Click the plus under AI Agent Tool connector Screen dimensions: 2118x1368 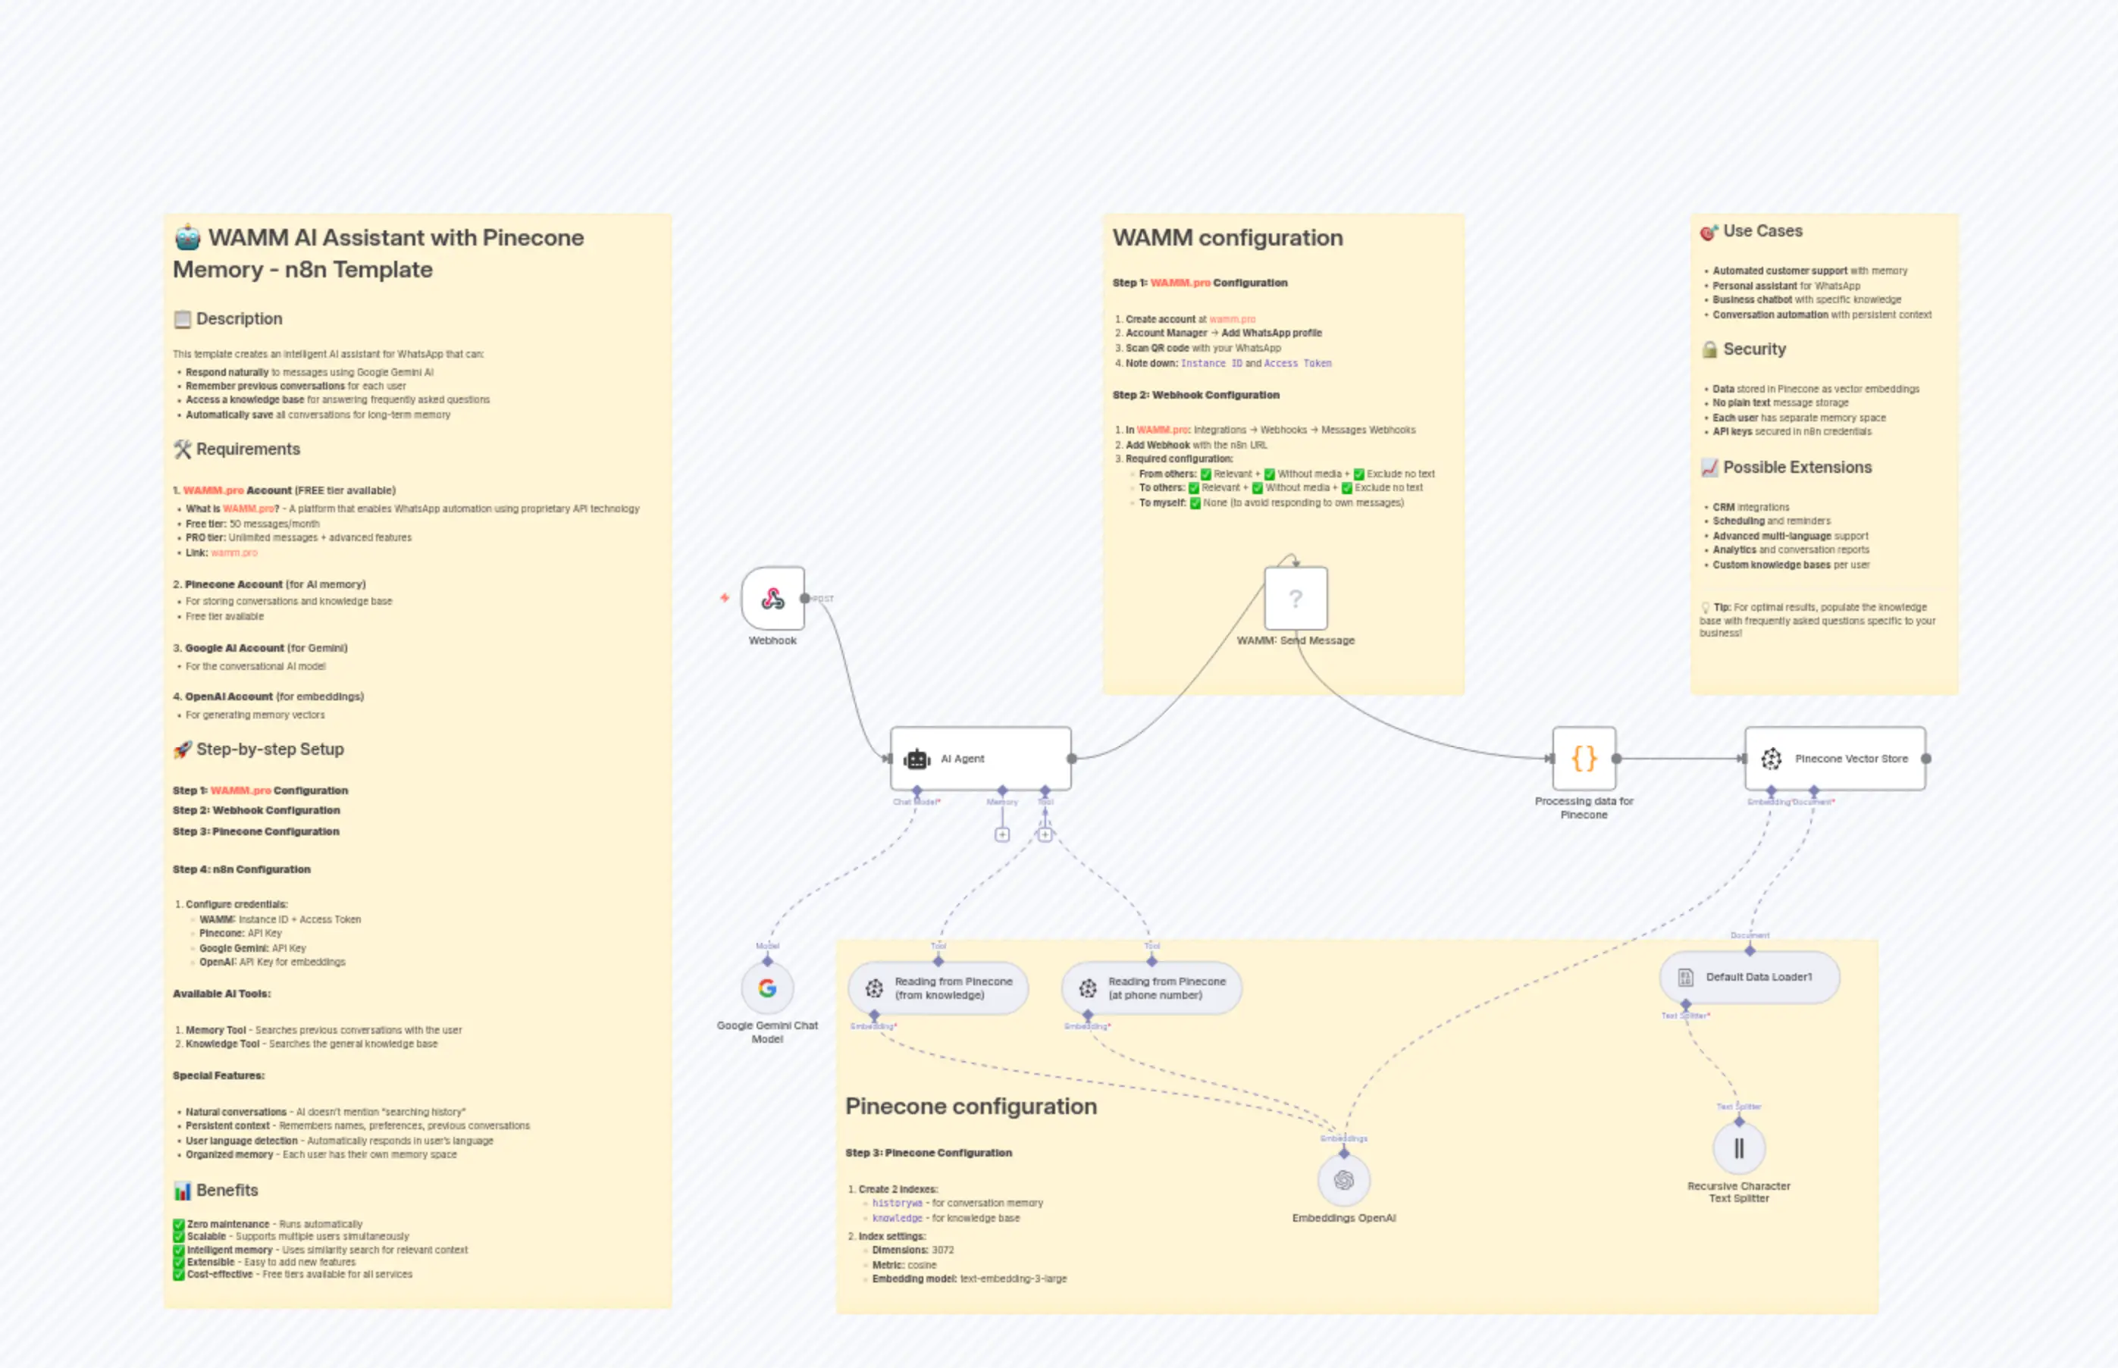pyautogui.click(x=1045, y=835)
